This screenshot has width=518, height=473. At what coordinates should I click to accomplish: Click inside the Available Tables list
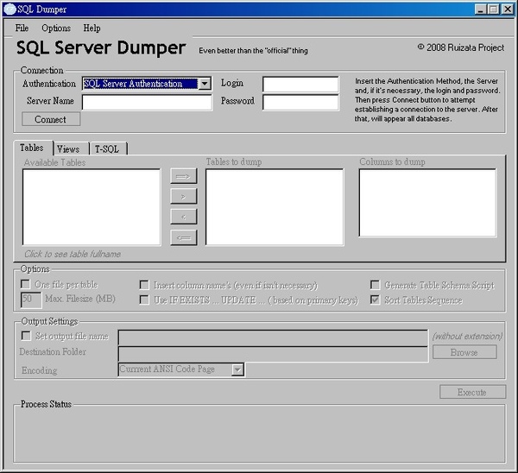pyautogui.click(x=92, y=207)
